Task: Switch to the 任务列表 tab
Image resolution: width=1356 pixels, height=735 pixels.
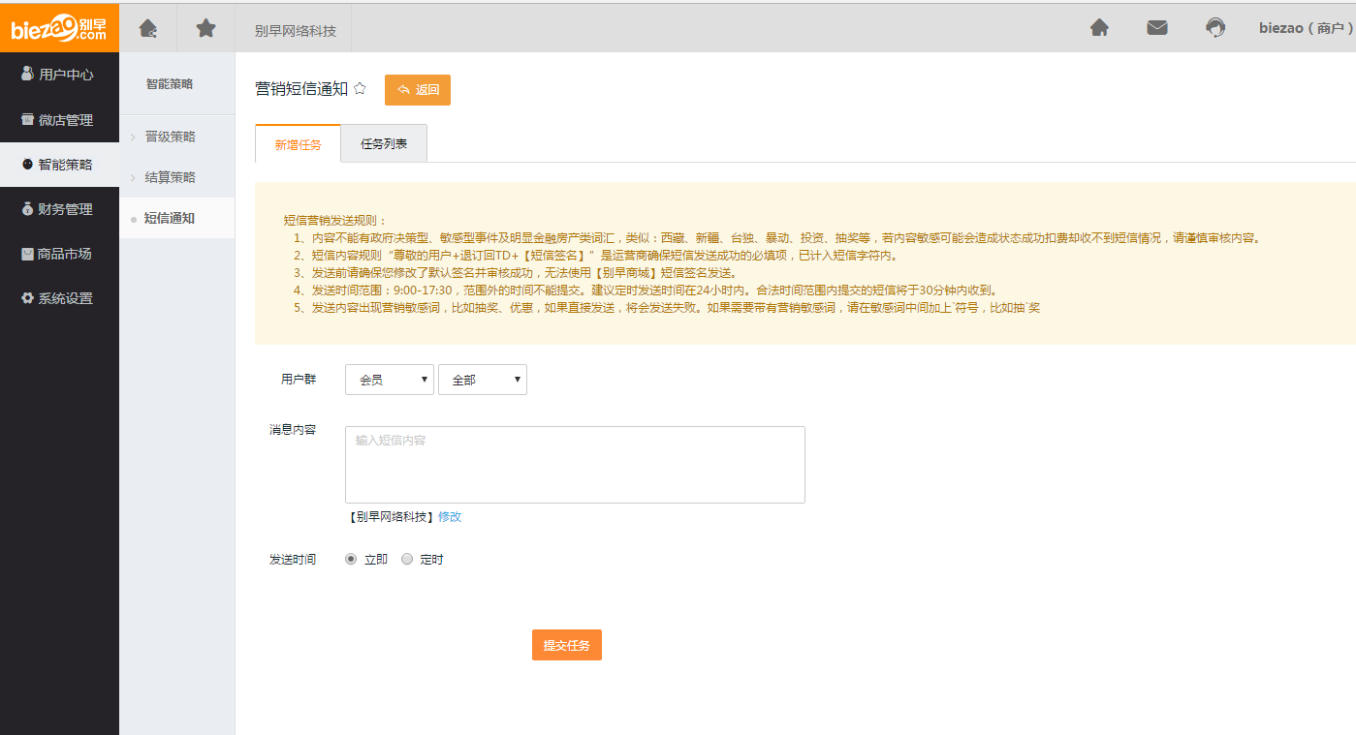Action: (384, 144)
